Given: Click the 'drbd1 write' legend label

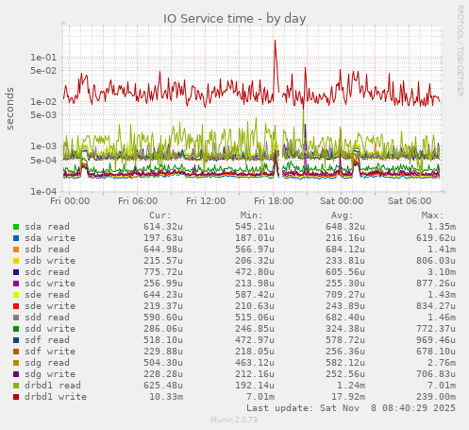Looking at the screenshot, I should click(x=56, y=397).
